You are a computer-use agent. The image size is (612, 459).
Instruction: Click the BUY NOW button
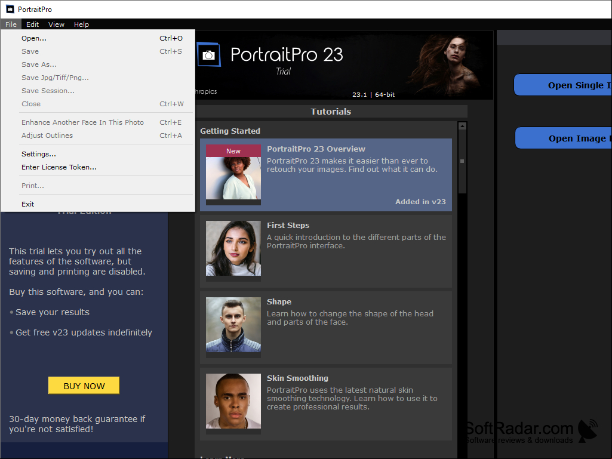point(84,386)
